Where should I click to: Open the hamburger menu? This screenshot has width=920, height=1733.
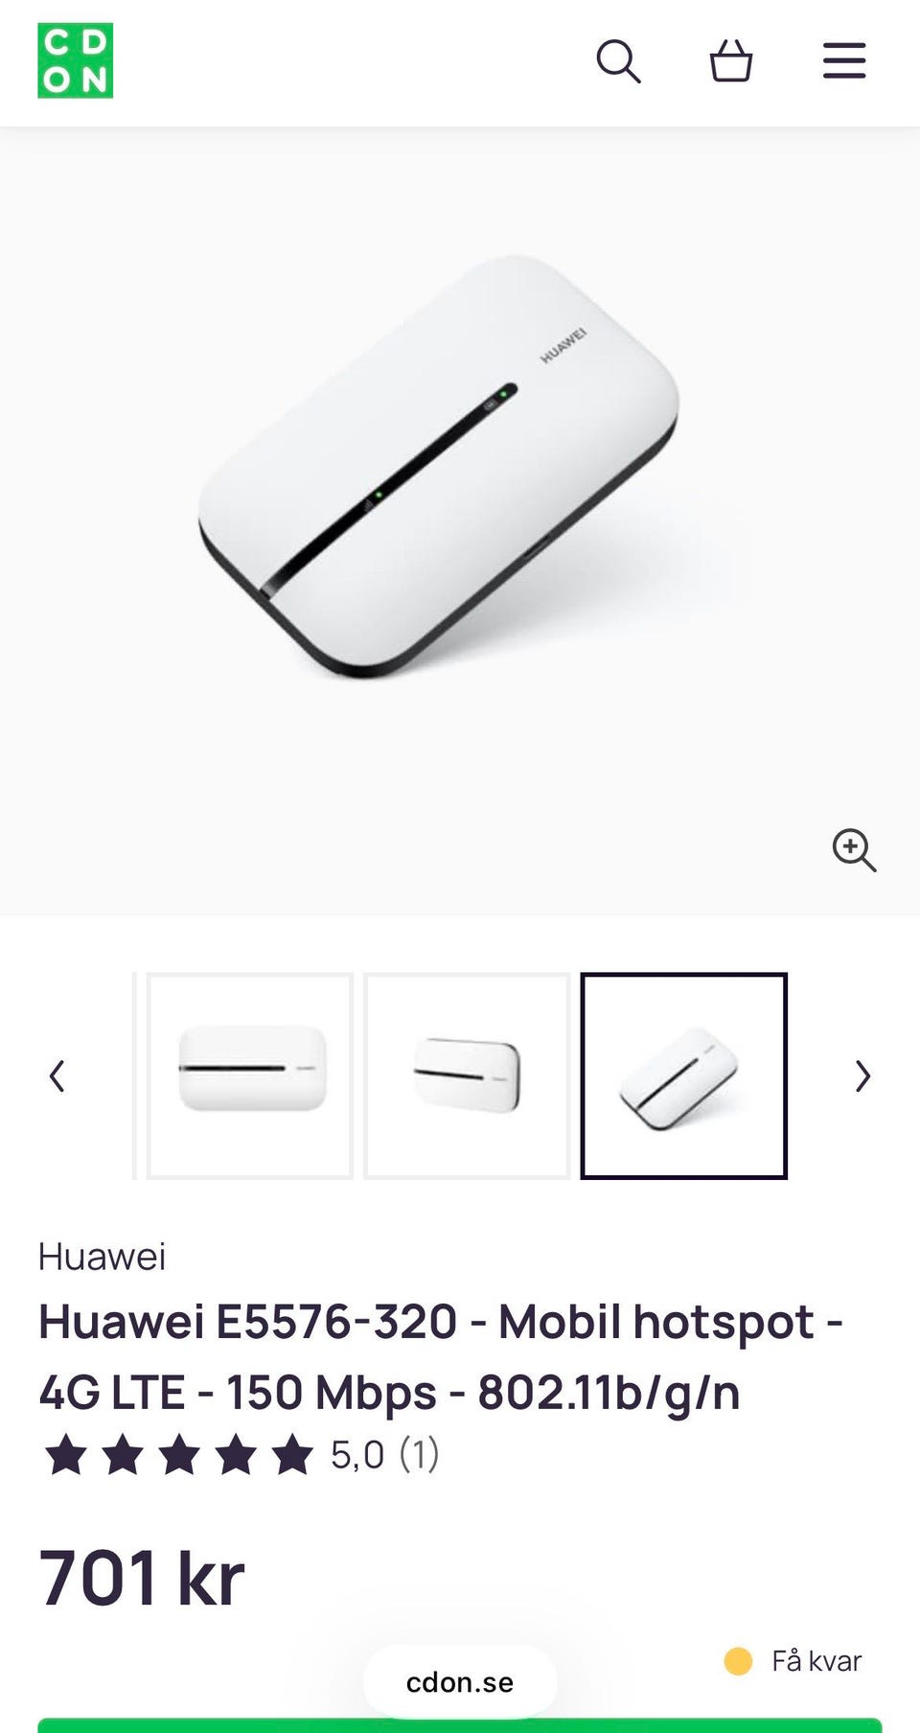coord(844,60)
